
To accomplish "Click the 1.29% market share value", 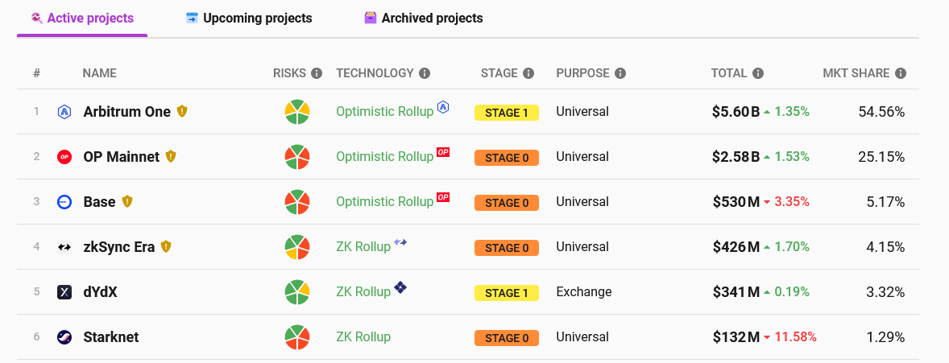I will pos(885,337).
